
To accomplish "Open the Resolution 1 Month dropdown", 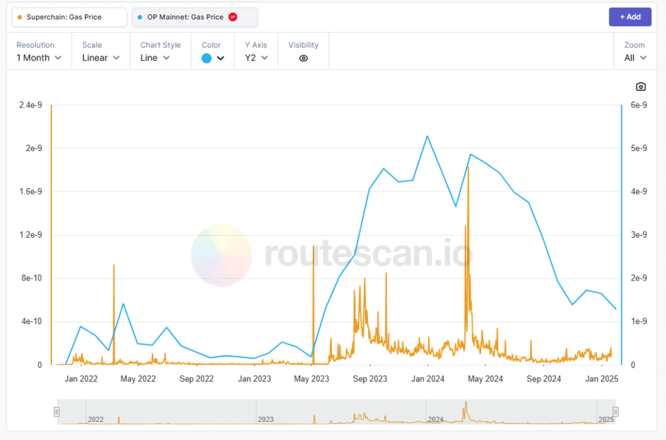I will [x=38, y=58].
